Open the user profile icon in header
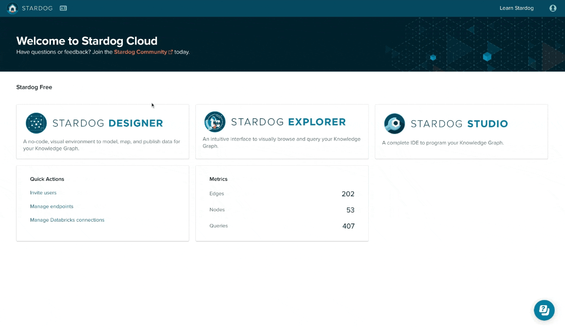Image resolution: width=565 pixels, height=332 pixels. pos(553,8)
